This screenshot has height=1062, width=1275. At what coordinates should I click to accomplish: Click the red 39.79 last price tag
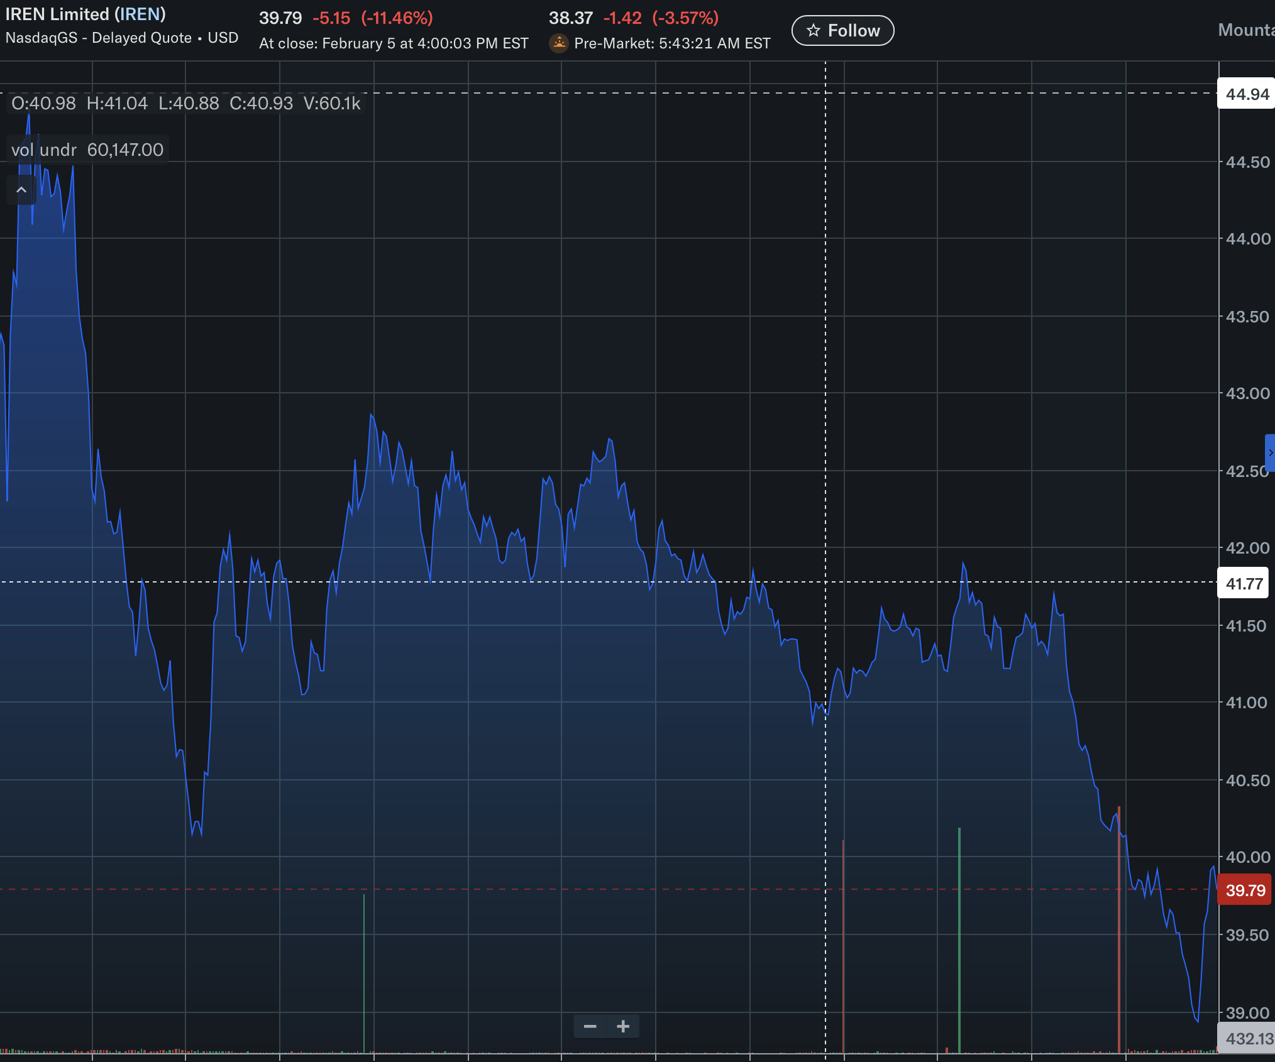(x=1245, y=890)
